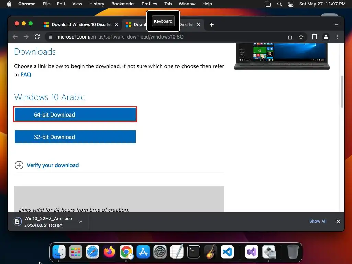Screen dimensions: 352x264
Task: Open Safari from the Dock
Action: coord(92,252)
